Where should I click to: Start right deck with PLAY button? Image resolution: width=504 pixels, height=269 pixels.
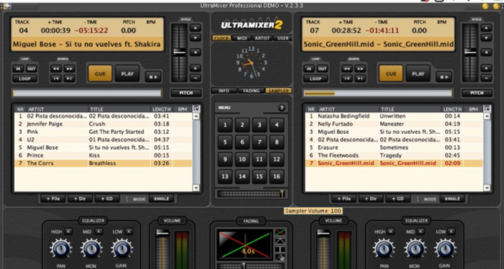tap(418, 73)
